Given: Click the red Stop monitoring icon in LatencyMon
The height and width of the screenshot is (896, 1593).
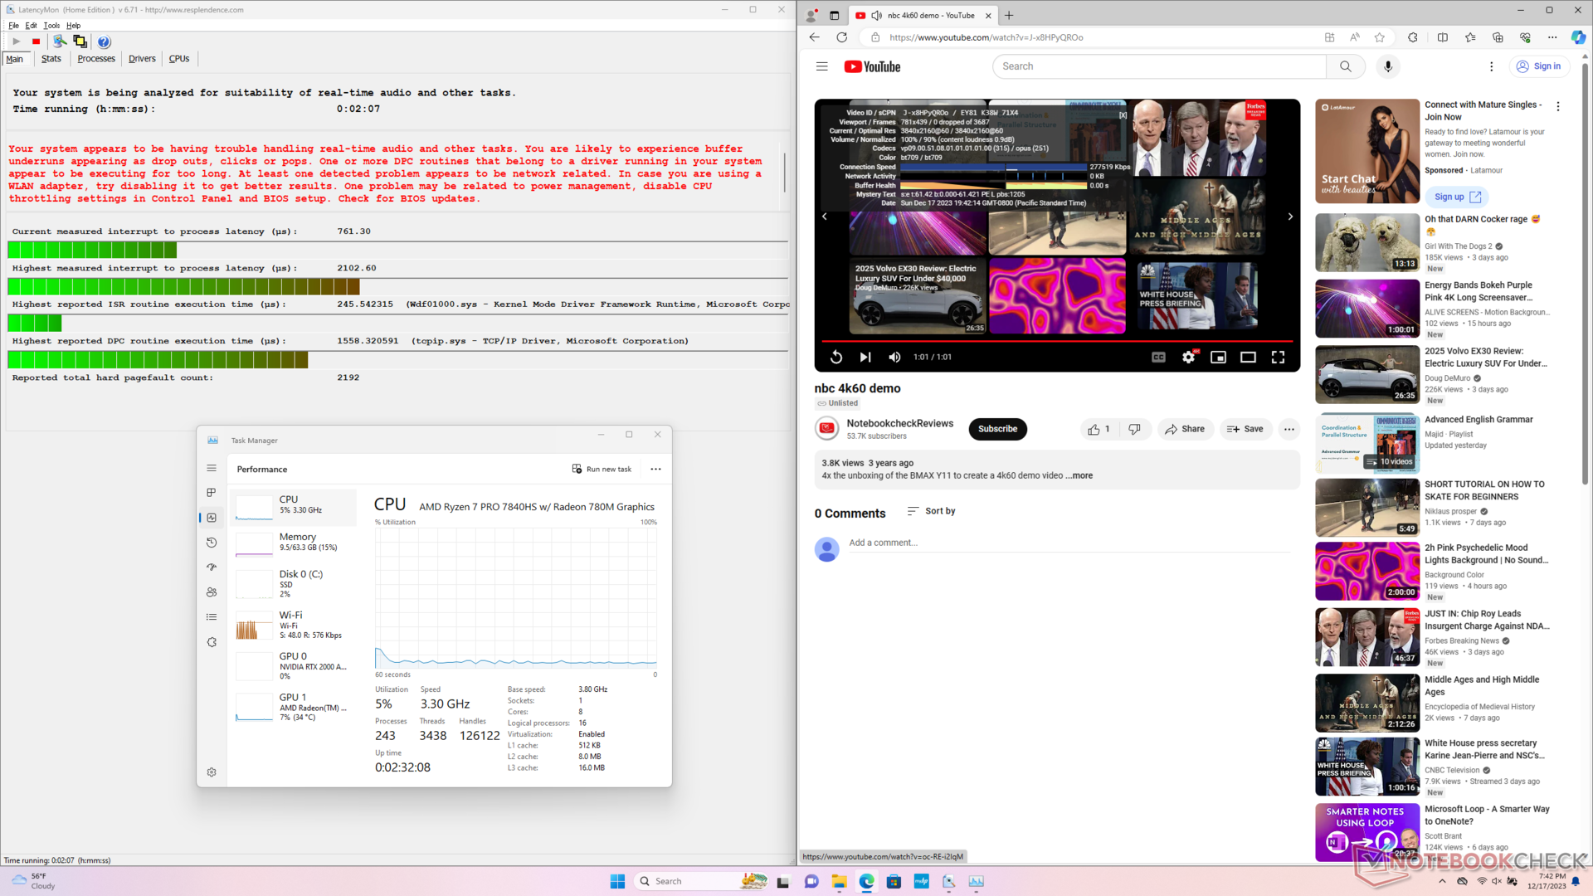Looking at the screenshot, I should (36, 41).
